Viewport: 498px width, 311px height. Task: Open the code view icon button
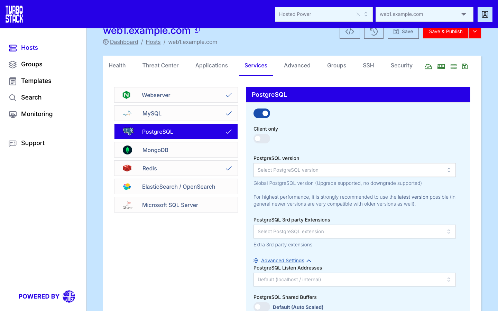click(350, 32)
